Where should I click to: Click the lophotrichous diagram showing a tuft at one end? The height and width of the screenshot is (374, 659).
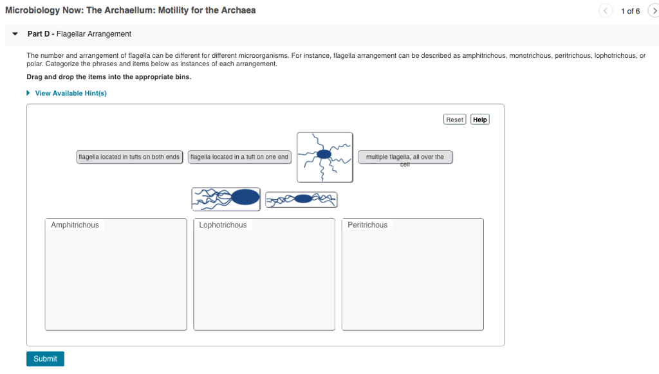coord(225,199)
